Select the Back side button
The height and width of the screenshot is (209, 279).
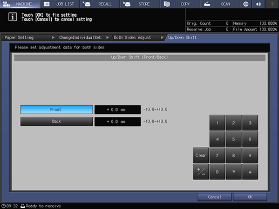pos(57,122)
